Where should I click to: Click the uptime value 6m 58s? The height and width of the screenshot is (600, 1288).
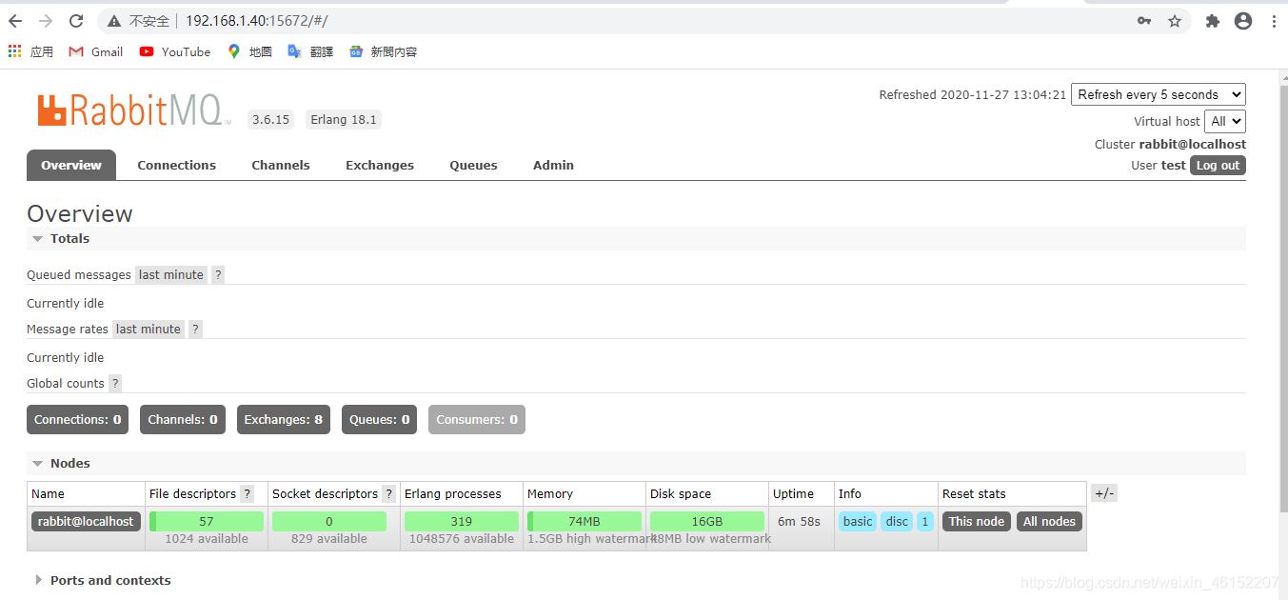pyautogui.click(x=799, y=521)
